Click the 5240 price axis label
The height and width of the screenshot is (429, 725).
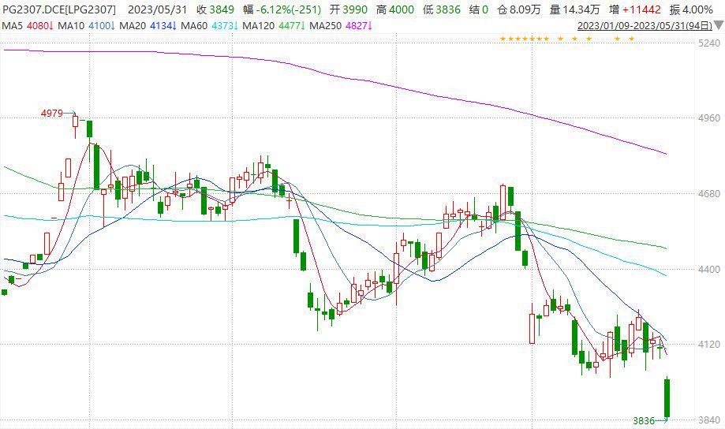[x=709, y=43]
